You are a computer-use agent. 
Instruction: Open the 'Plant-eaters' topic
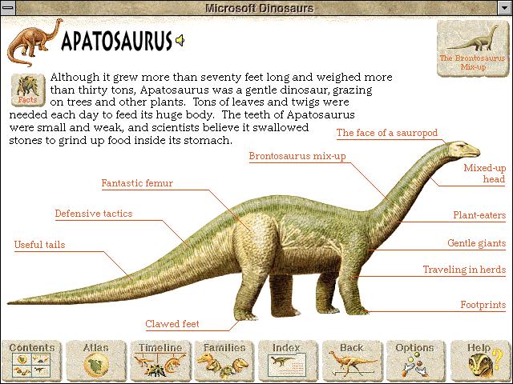coord(479,215)
